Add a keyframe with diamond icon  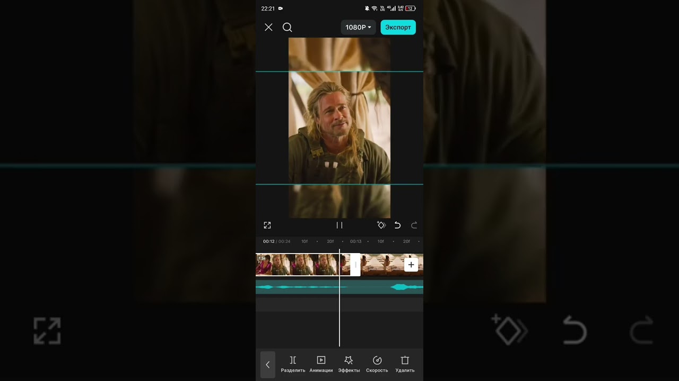pyautogui.click(x=381, y=225)
